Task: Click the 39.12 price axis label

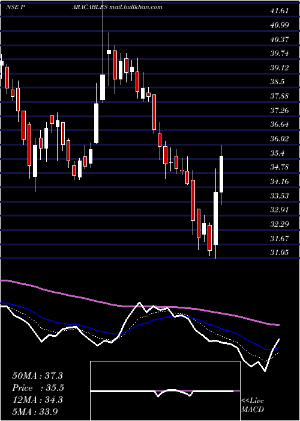Action: tap(280, 68)
